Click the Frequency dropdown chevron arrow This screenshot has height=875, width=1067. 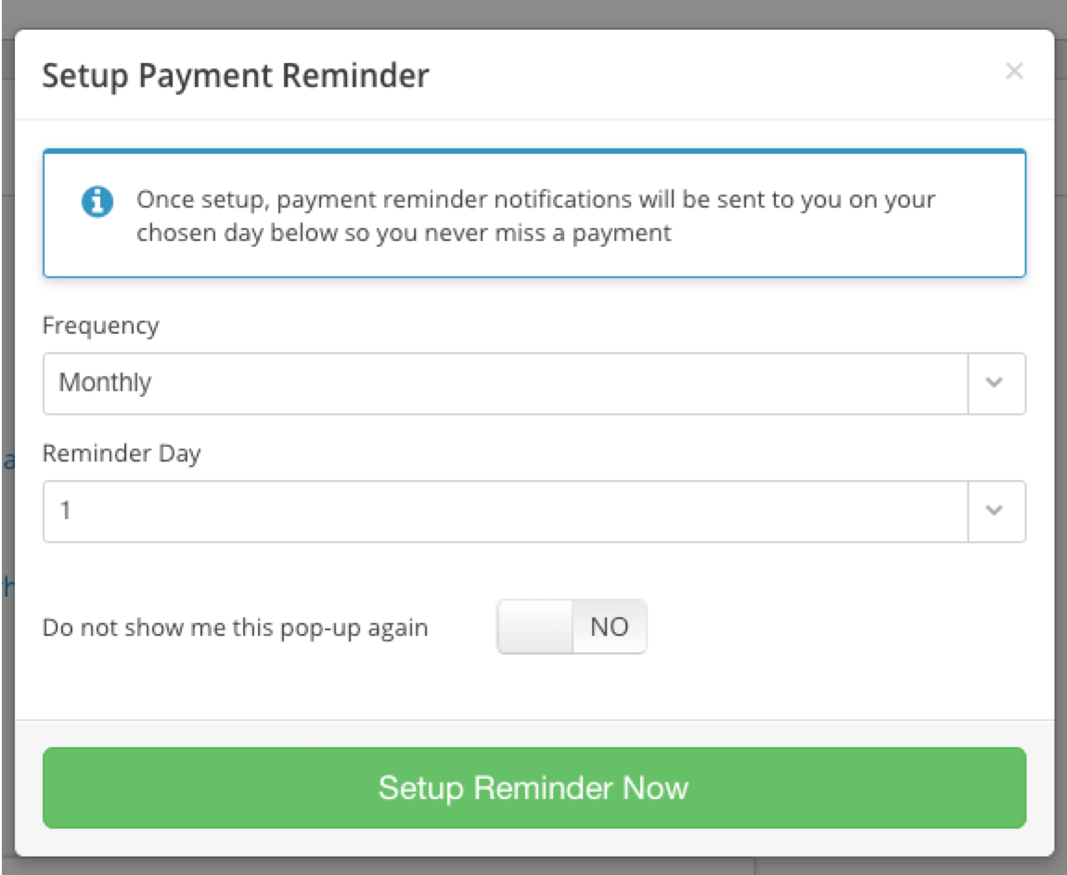coord(996,383)
